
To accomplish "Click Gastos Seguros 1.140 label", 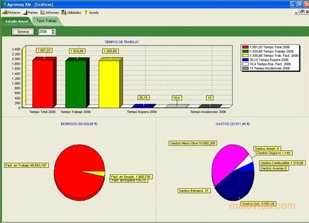I will click(x=274, y=153).
